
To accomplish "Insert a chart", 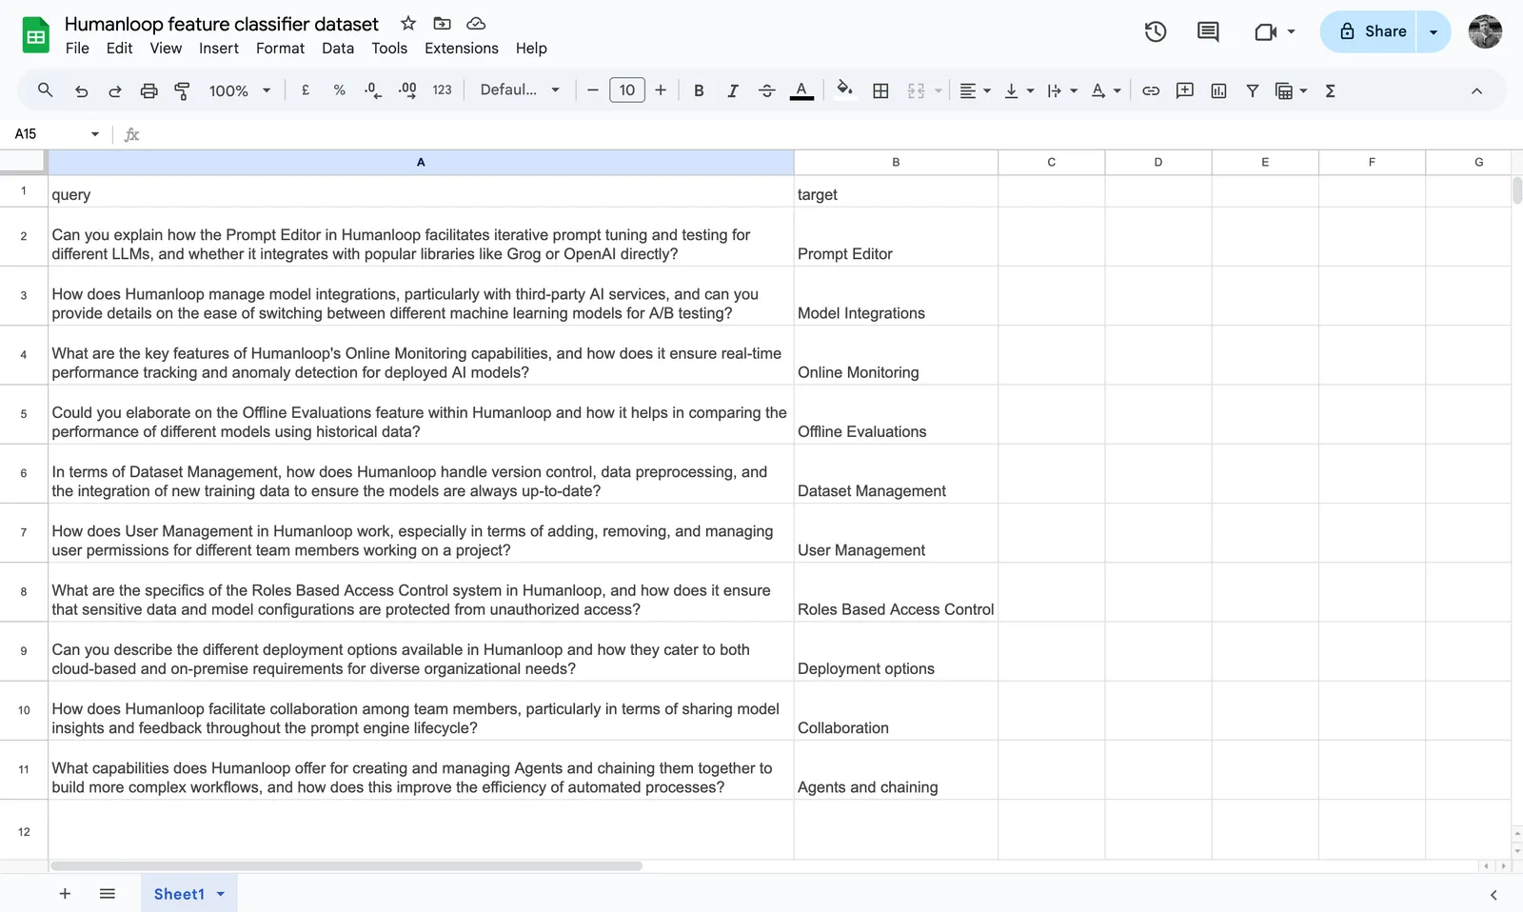I will (1218, 90).
